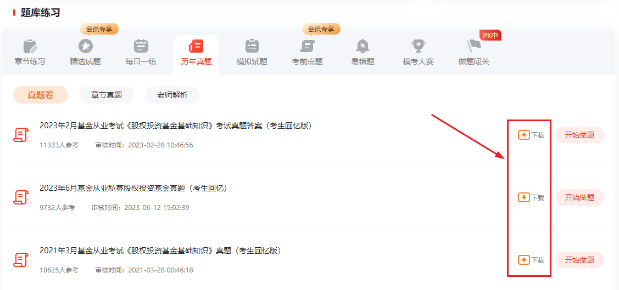The image size is (619, 290).
Task: Open the 2023年2月基金从业考试 exam title
Action: click(176, 126)
